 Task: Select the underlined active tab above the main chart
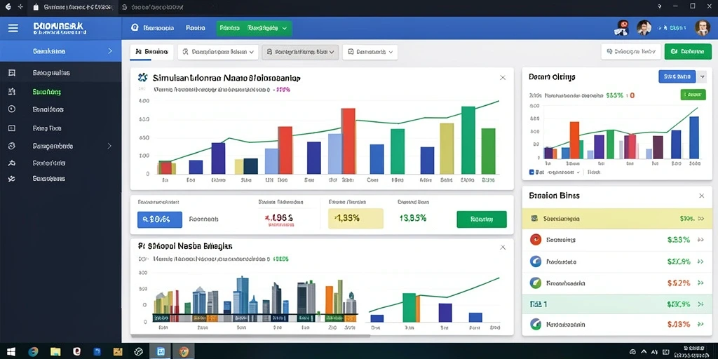tap(151, 52)
